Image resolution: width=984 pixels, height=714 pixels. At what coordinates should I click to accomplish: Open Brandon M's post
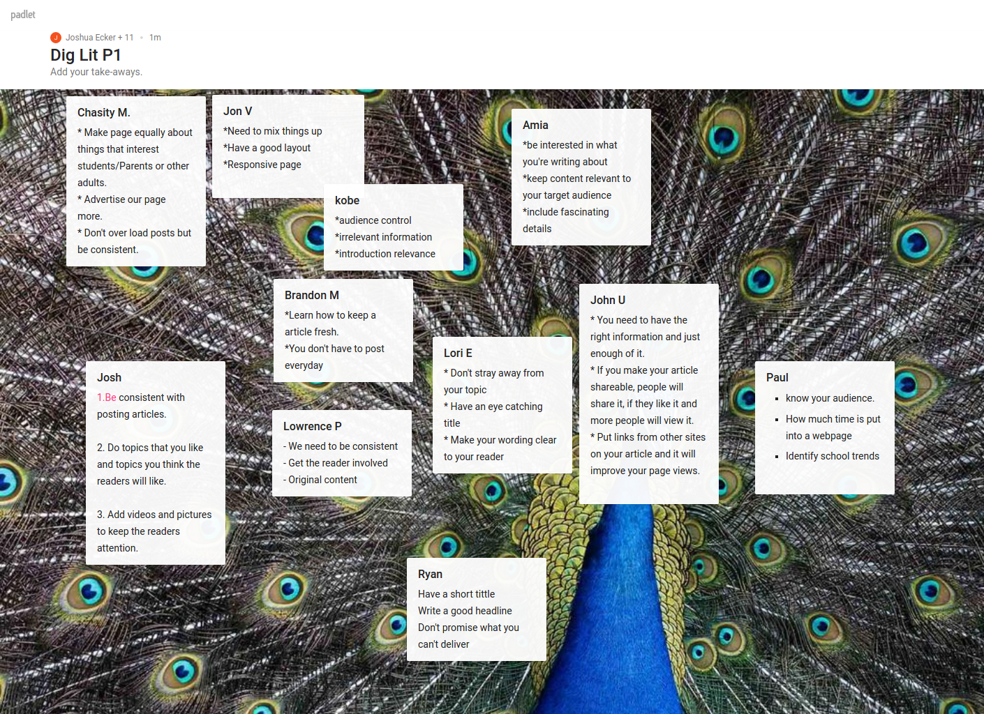pyautogui.click(x=312, y=296)
